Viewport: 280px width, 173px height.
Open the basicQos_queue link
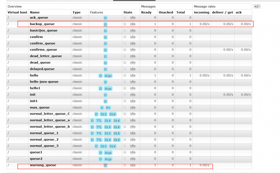click(x=43, y=31)
